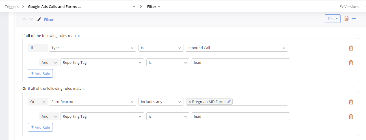Delete first Reporting Tag lead rule
The height and width of the screenshot is (140, 366).
(x=351, y=63)
